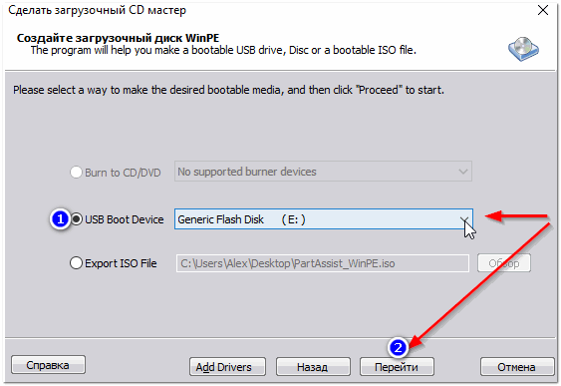
Task: Go back with the Назад button
Action: (313, 367)
